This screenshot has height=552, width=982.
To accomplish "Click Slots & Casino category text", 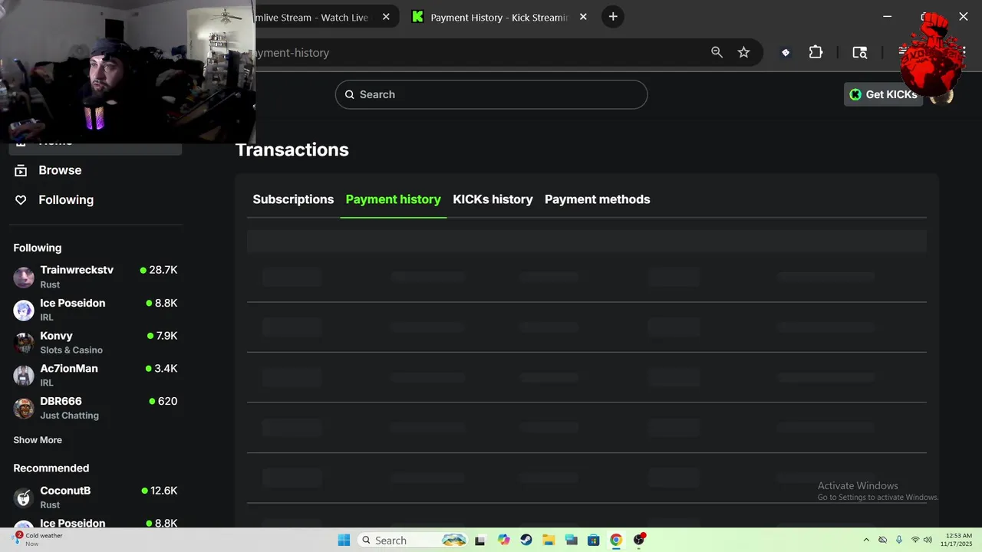I will [x=71, y=350].
